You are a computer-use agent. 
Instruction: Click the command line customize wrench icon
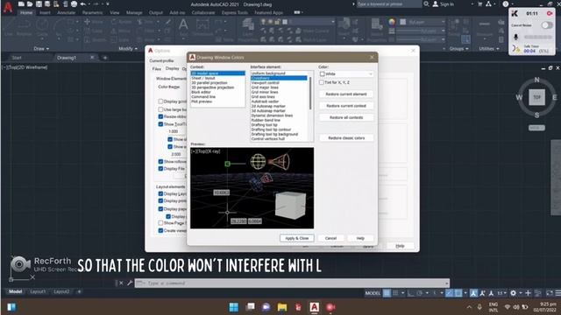(130, 283)
